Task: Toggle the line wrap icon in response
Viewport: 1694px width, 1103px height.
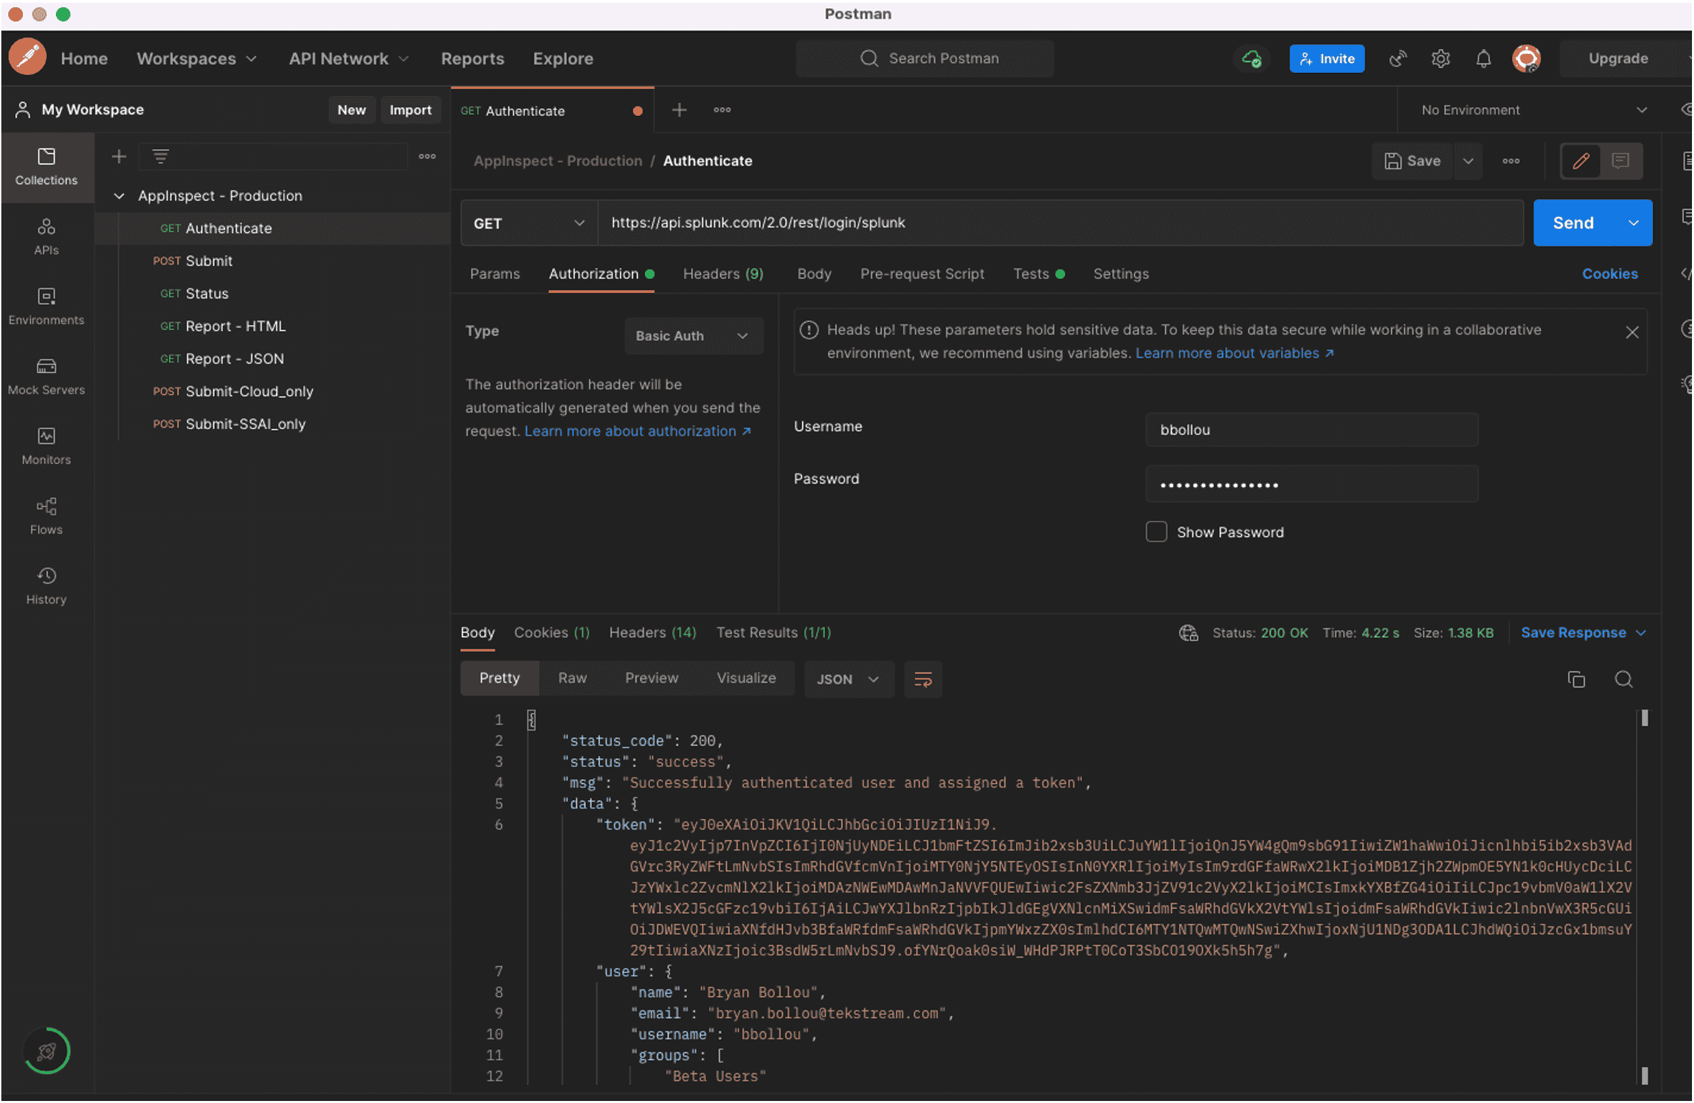Action: [922, 679]
